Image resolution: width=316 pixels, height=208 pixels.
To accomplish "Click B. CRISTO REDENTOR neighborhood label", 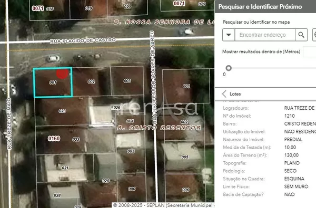I will 159,128.
